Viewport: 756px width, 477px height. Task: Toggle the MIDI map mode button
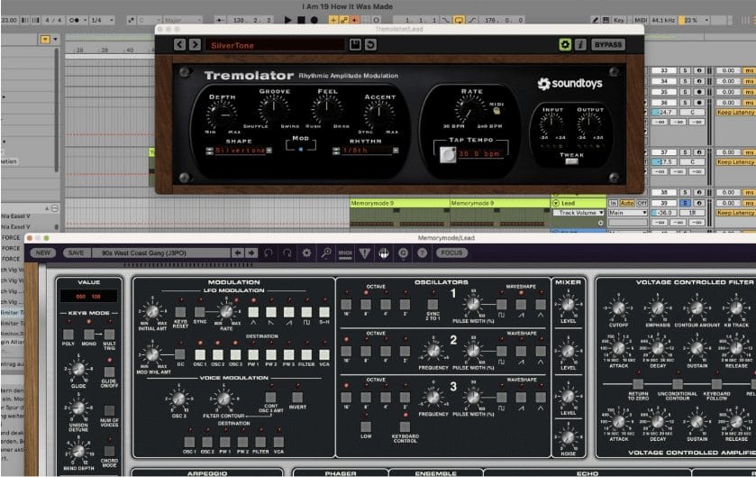641,20
